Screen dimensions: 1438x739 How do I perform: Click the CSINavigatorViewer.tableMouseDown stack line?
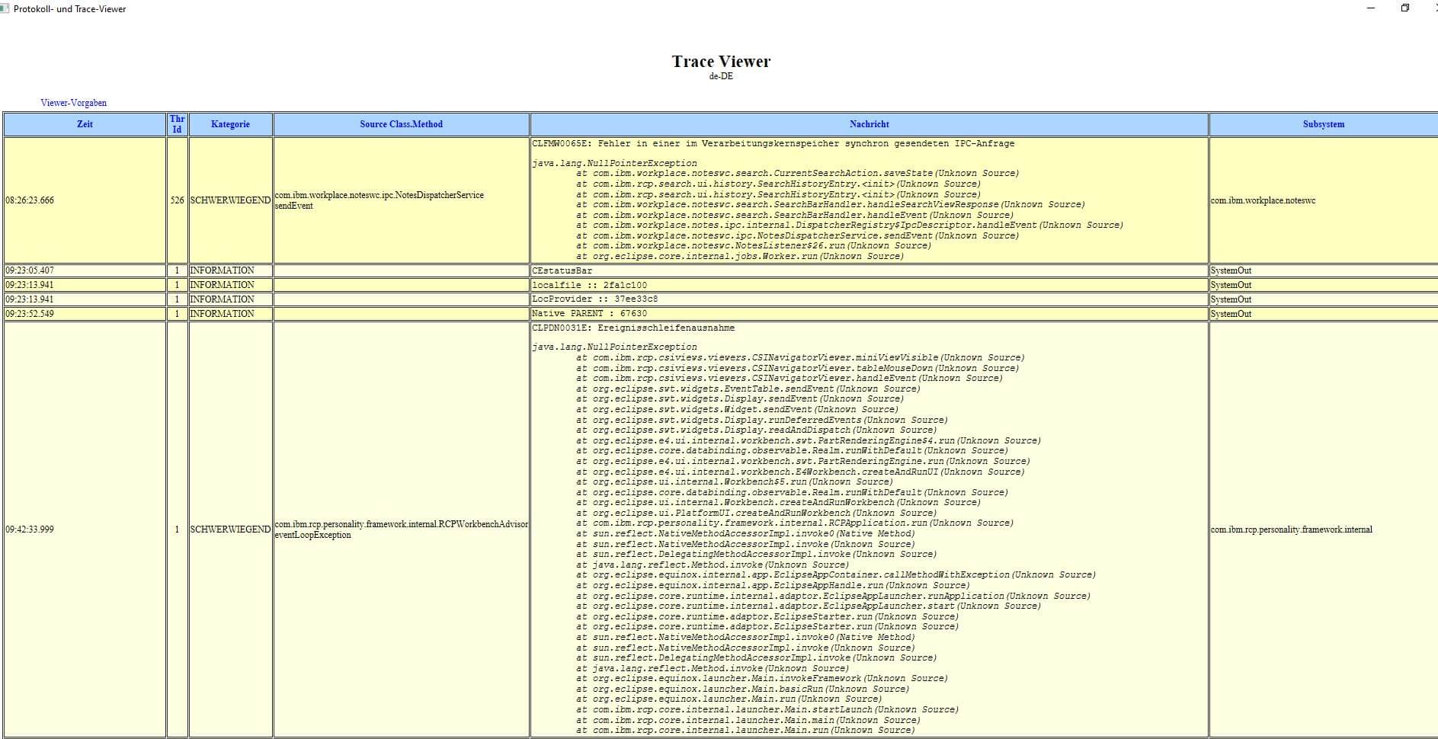[797, 368]
